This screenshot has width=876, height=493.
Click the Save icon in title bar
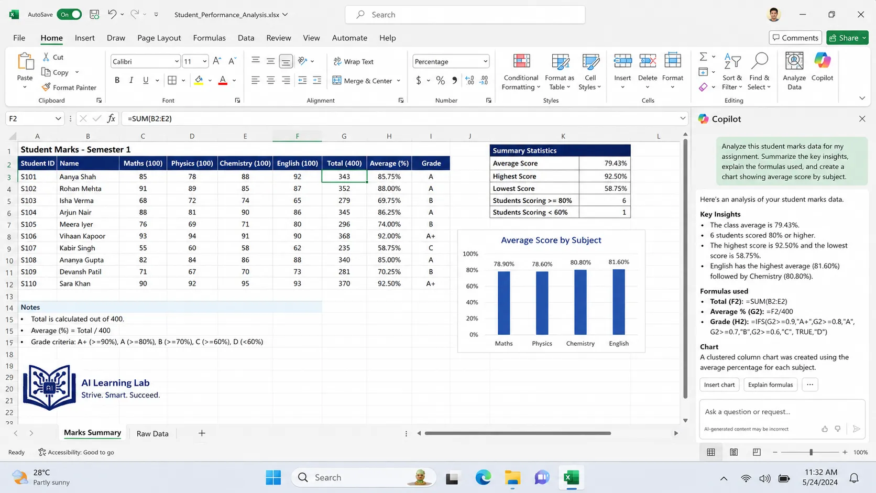[x=94, y=15]
